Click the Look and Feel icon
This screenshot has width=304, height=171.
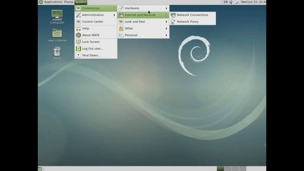121,22
